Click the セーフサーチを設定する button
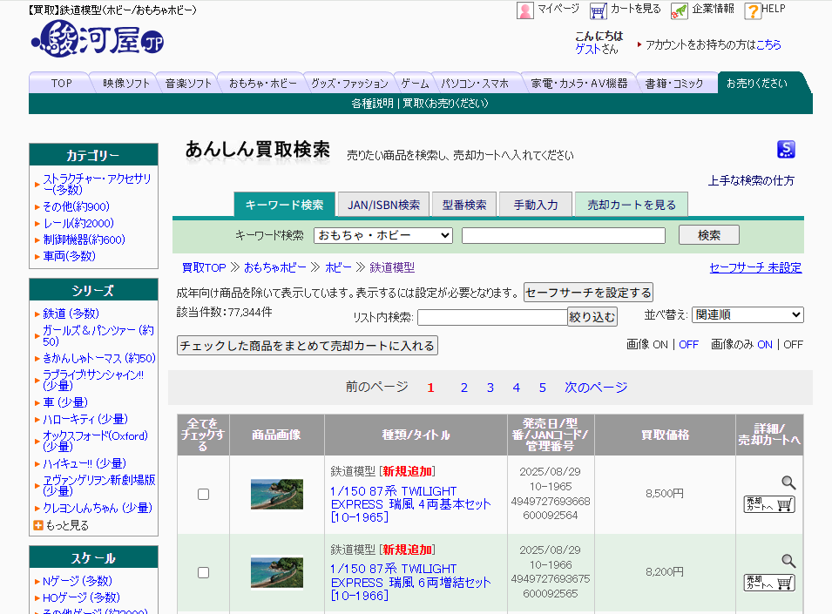 [x=589, y=292]
